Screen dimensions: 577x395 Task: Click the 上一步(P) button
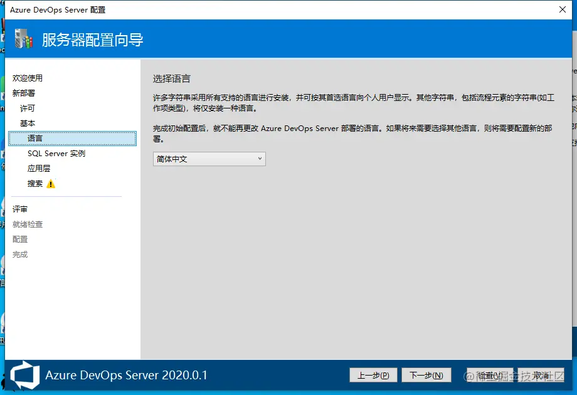tap(373, 375)
